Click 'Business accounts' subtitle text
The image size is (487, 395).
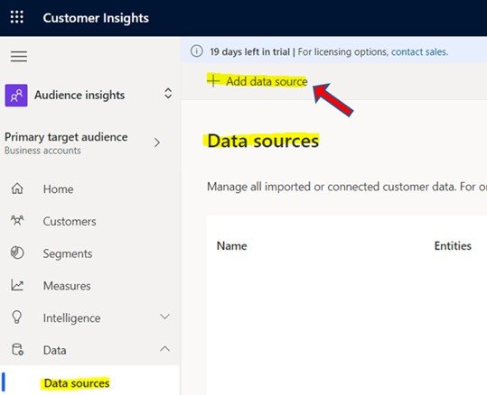[x=42, y=151]
